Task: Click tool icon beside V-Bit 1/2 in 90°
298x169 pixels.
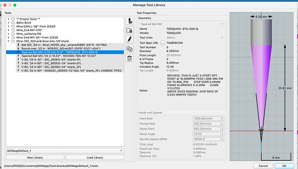Action: [x=19, y=71]
